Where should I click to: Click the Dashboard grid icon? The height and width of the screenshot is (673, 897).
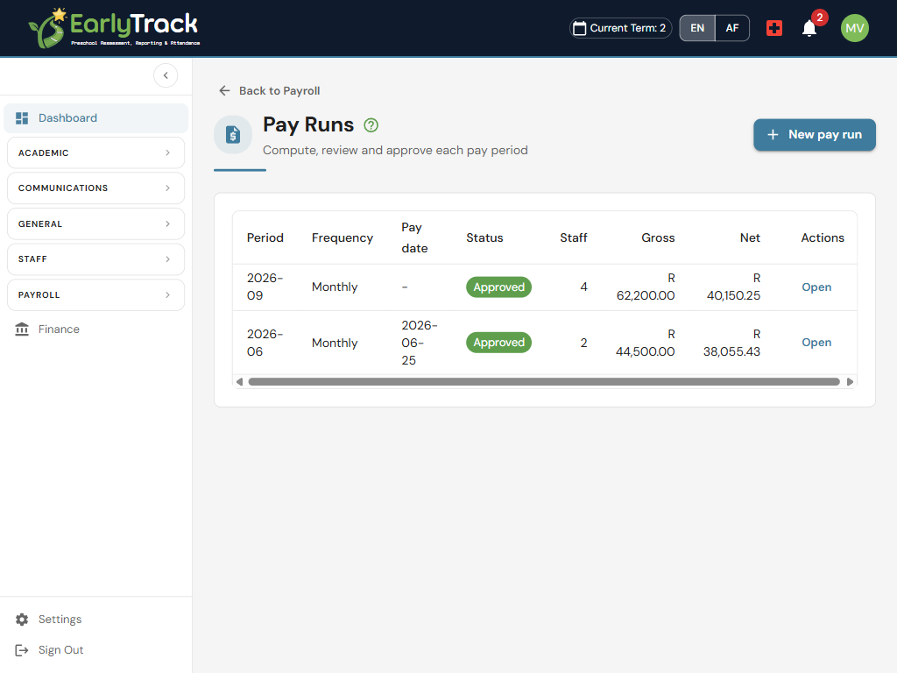pyautogui.click(x=22, y=118)
